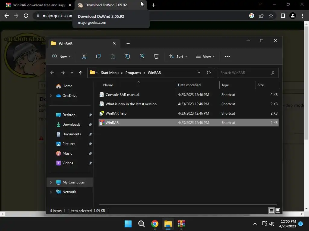Switch to details view layout icon

pyautogui.click(x=271, y=211)
